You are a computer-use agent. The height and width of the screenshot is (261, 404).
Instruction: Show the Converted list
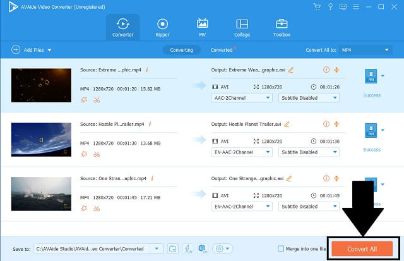click(x=222, y=50)
